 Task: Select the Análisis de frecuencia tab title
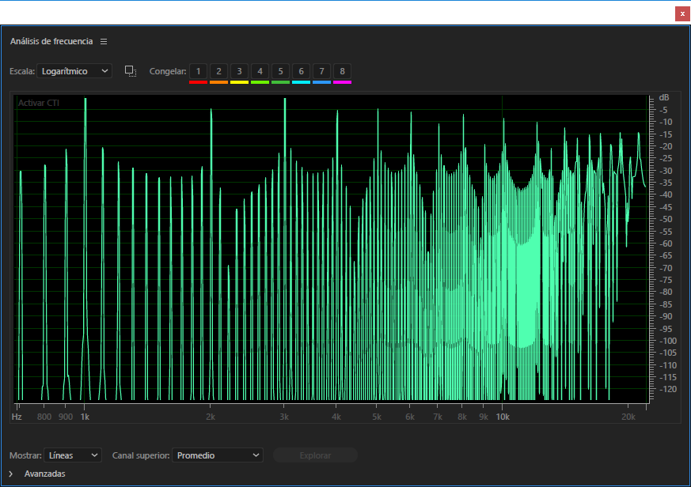point(51,41)
